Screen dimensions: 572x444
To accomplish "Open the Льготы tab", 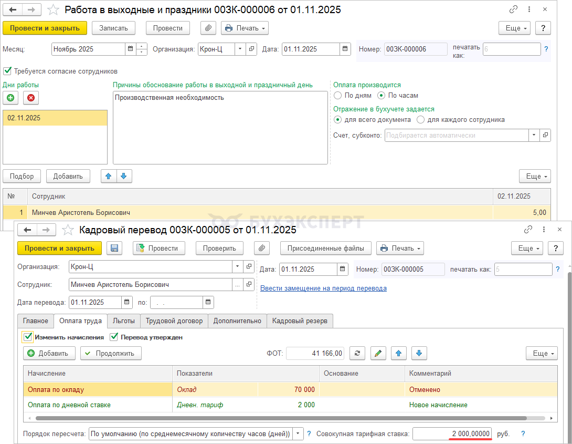I will click(124, 321).
